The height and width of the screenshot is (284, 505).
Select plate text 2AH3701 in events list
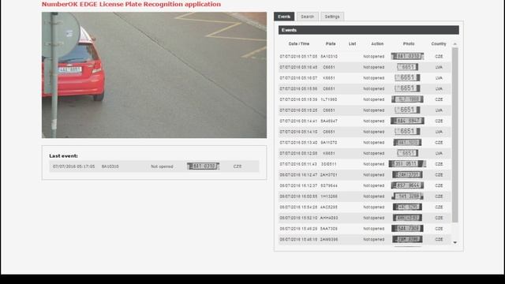(x=329, y=175)
